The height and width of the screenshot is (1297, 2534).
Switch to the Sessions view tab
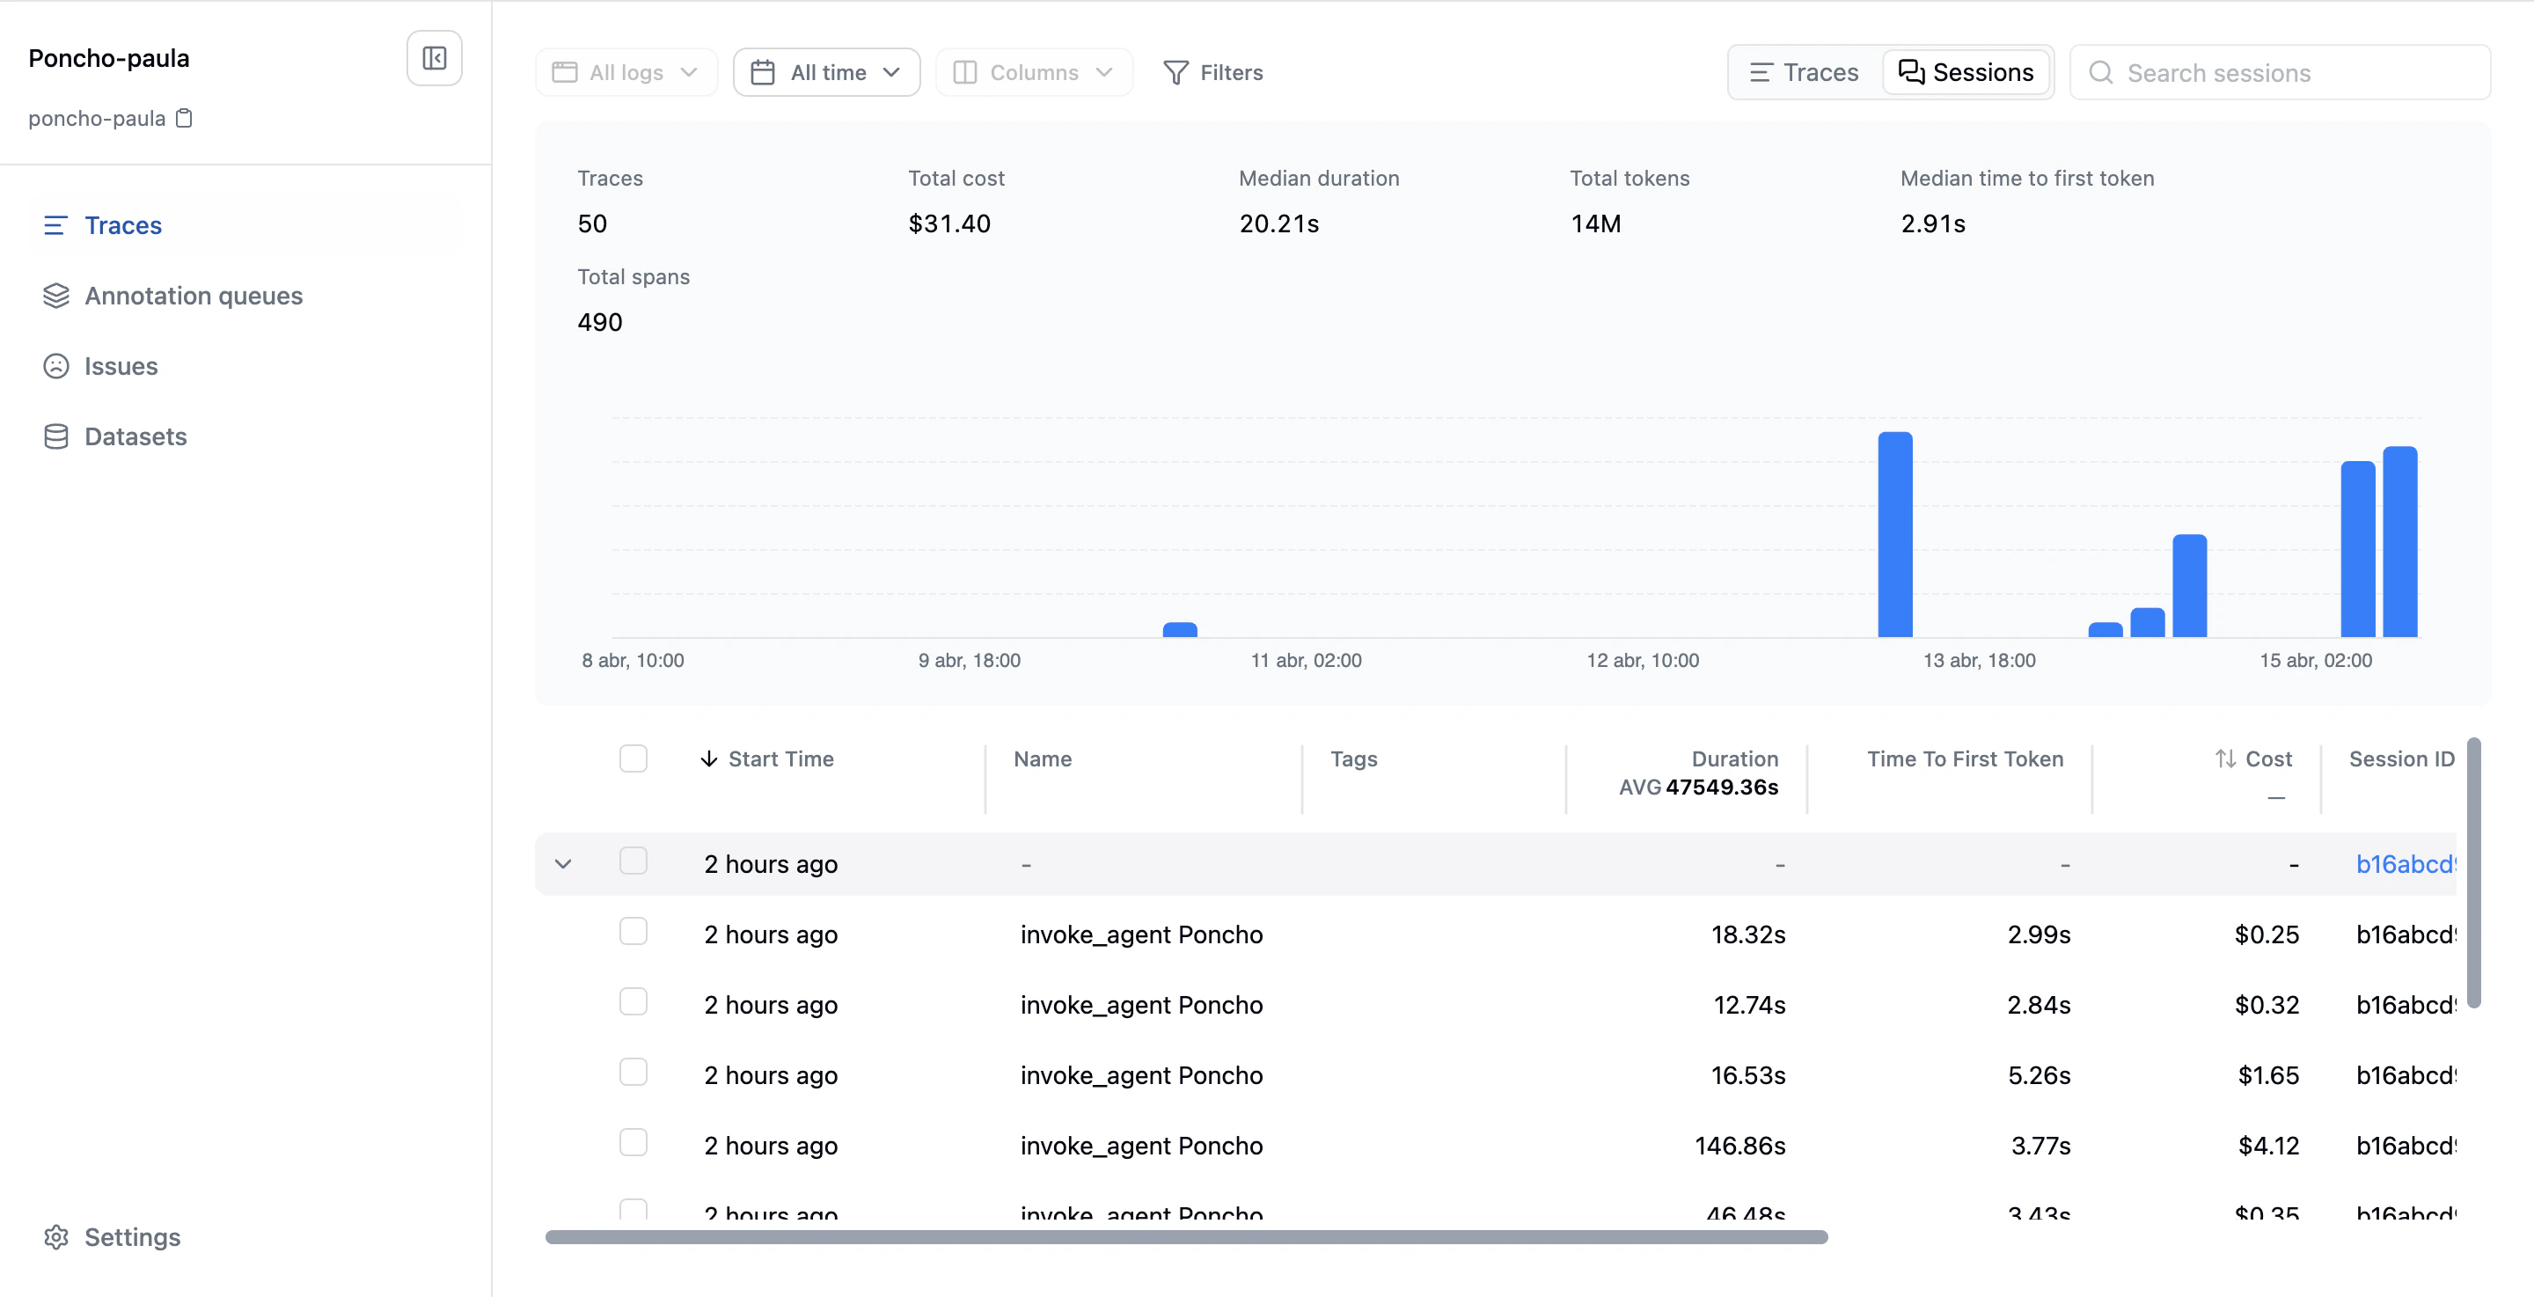coord(1965,73)
